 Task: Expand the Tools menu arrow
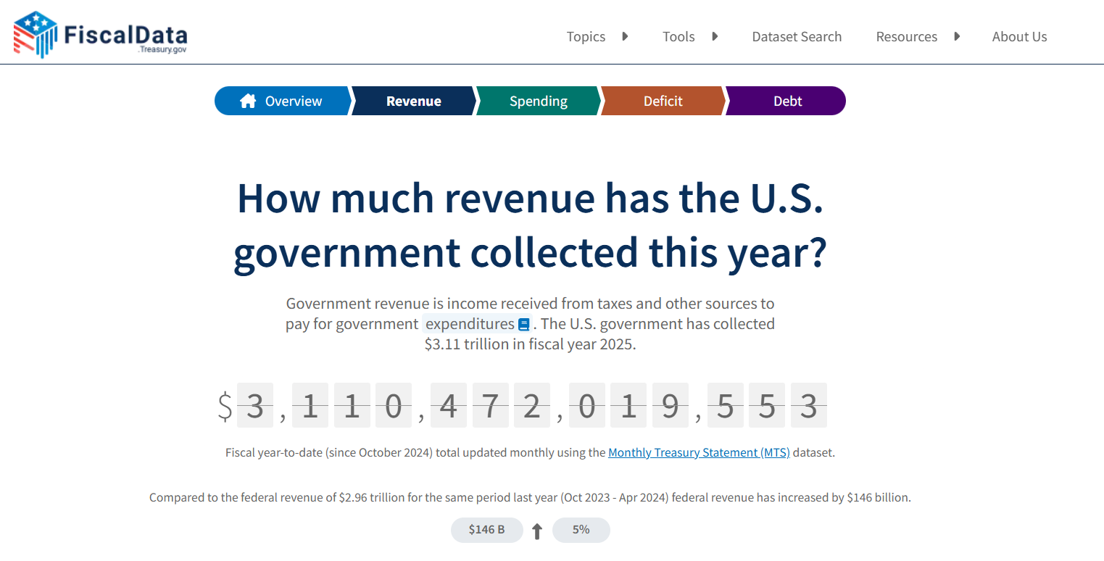(x=715, y=36)
